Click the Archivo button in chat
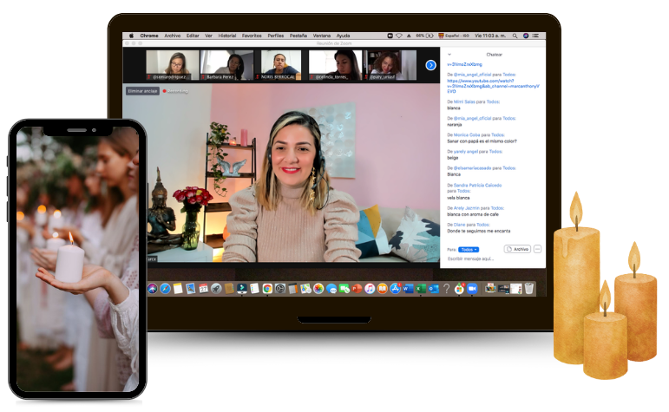This screenshot has width=669, height=412. pyautogui.click(x=517, y=249)
